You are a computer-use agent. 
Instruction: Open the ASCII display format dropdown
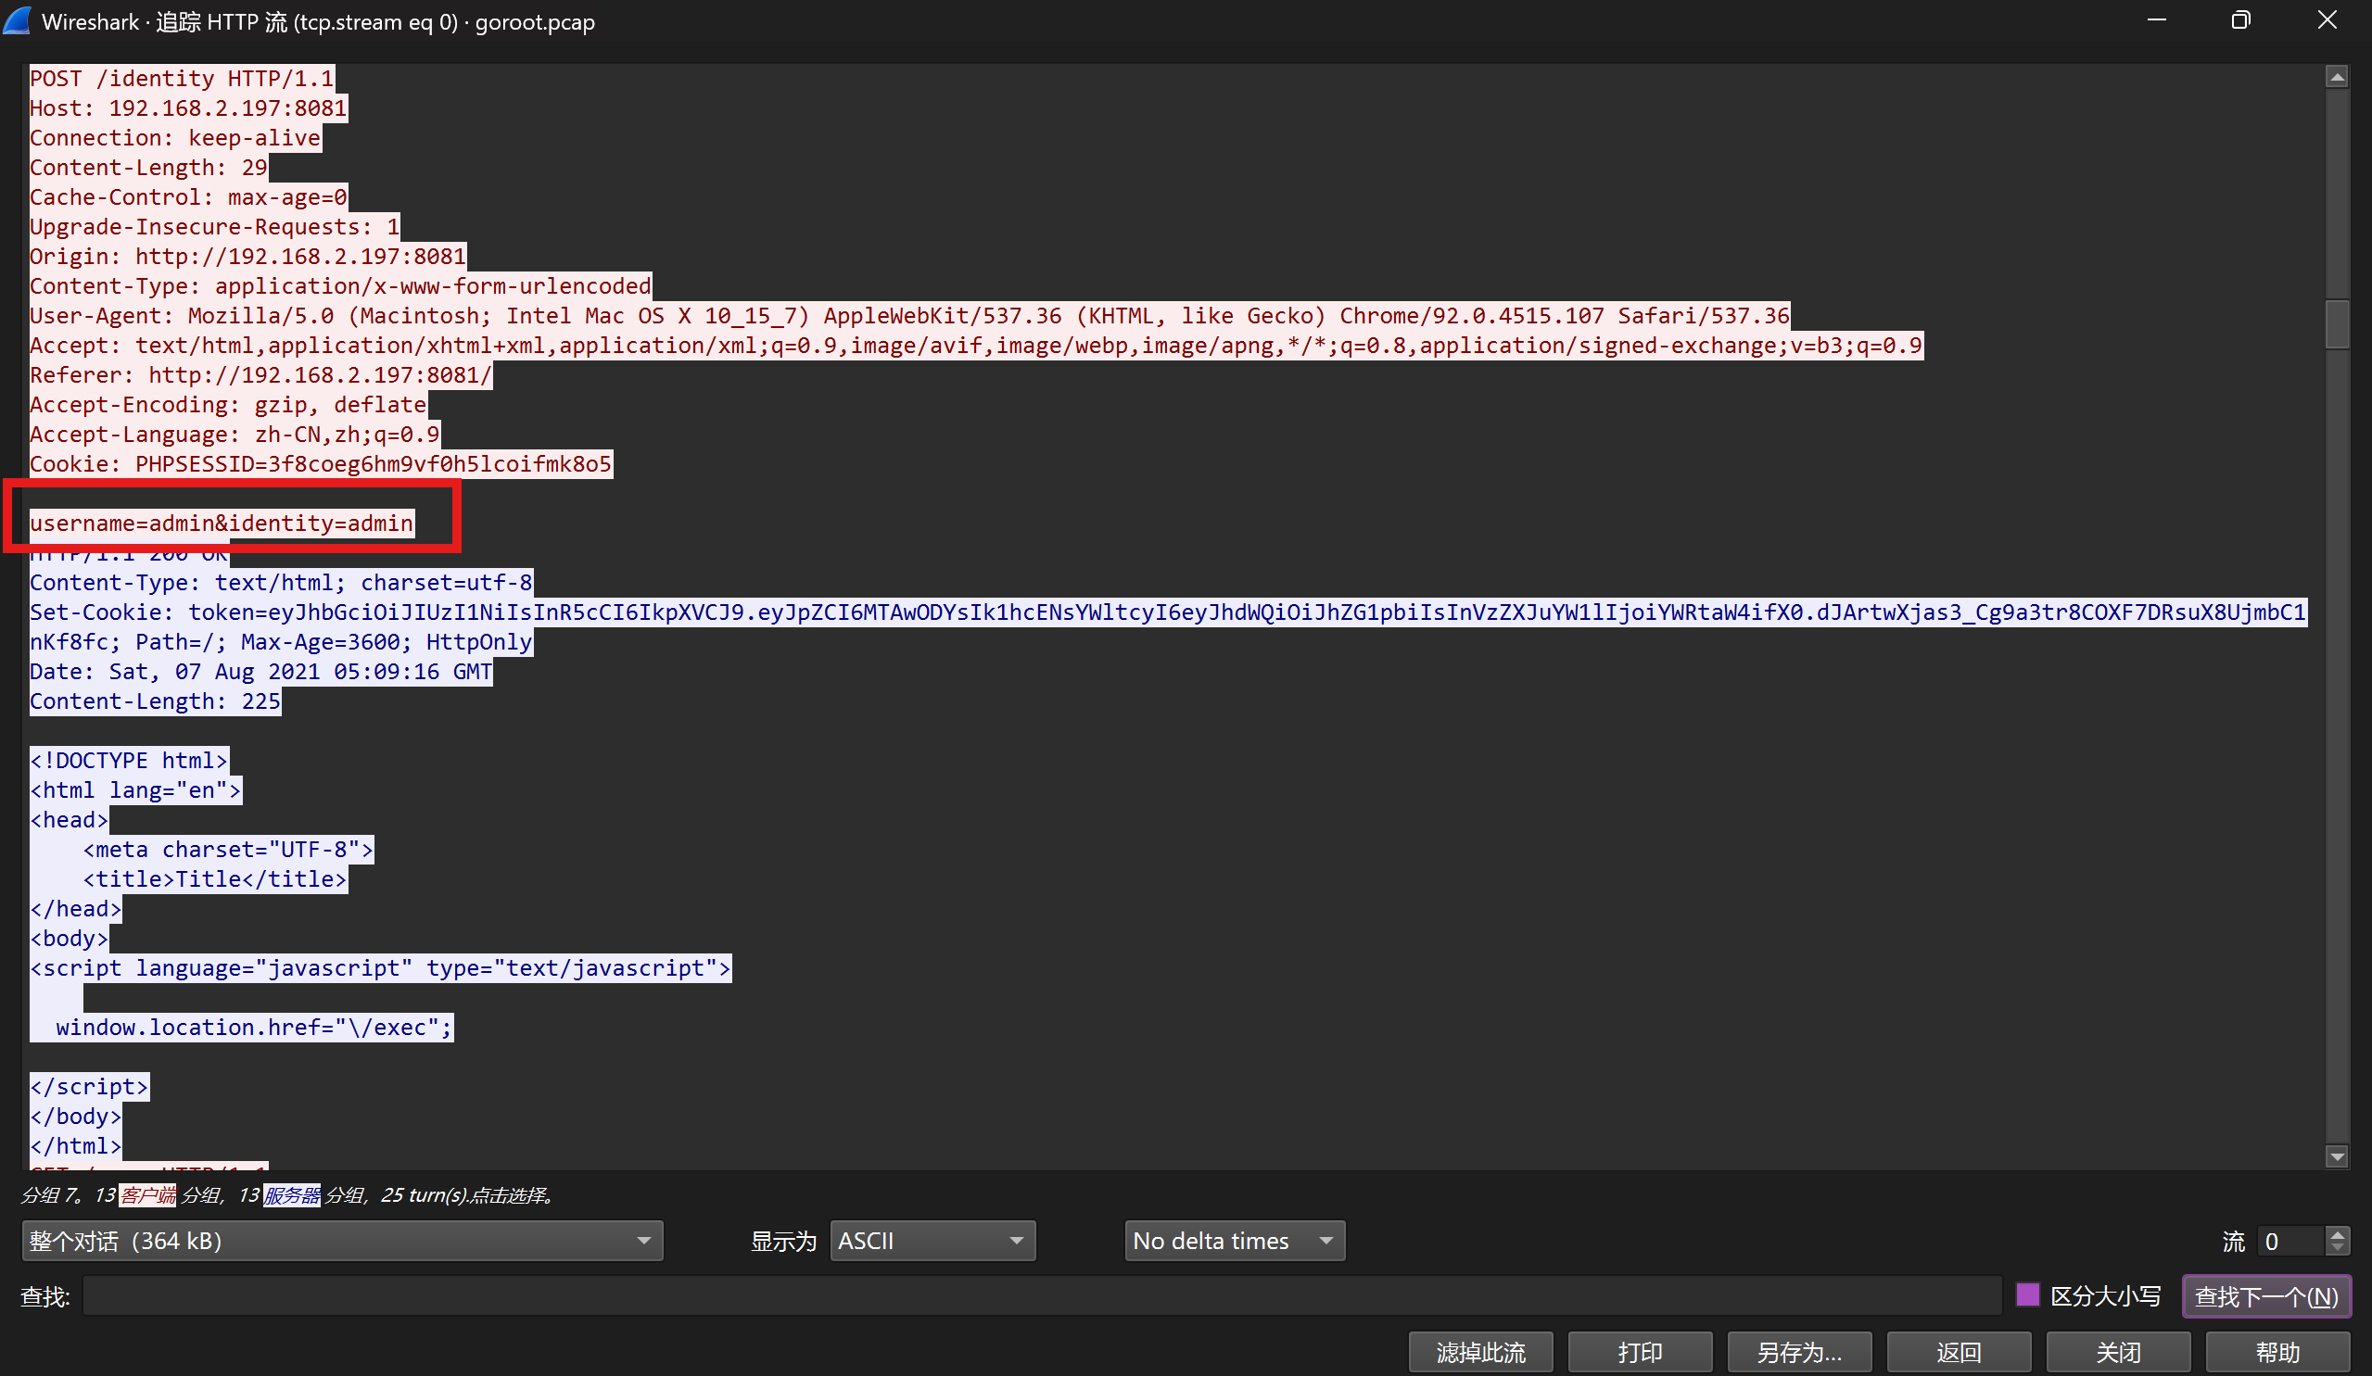click(932, 1241)
